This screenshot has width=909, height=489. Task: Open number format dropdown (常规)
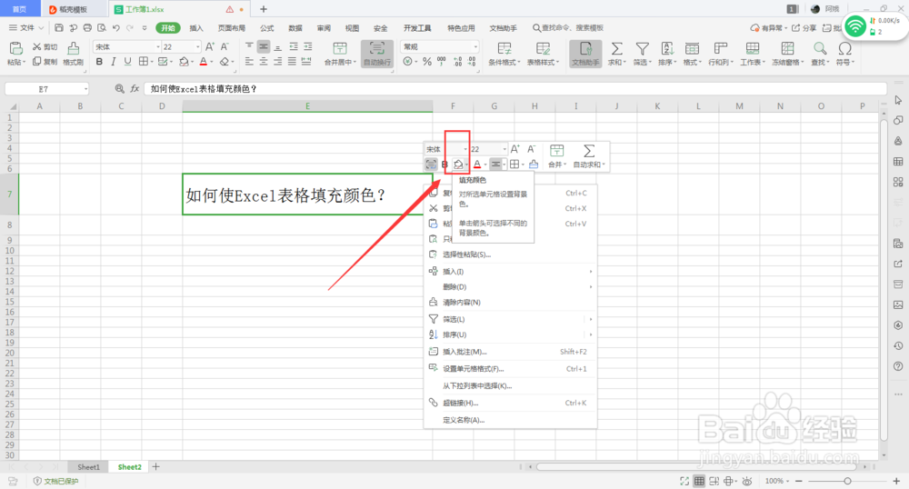tap(475, 47)
